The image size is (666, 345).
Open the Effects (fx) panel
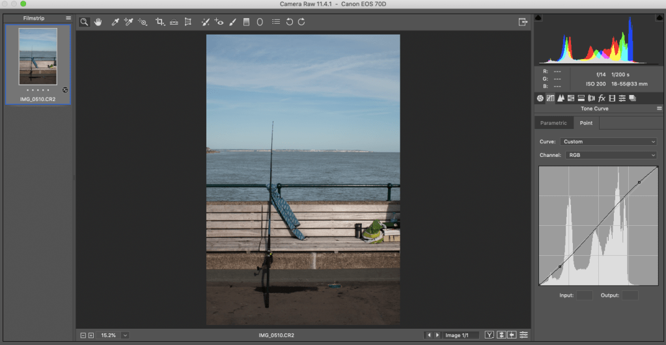[602, 98]
